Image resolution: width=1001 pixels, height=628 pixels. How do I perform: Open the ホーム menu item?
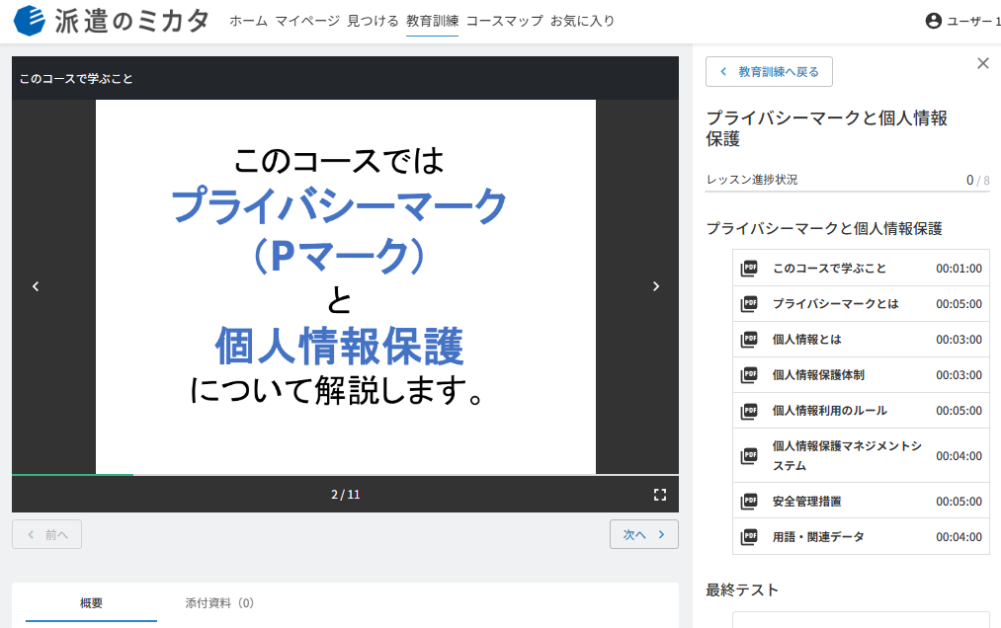(249, 21)
